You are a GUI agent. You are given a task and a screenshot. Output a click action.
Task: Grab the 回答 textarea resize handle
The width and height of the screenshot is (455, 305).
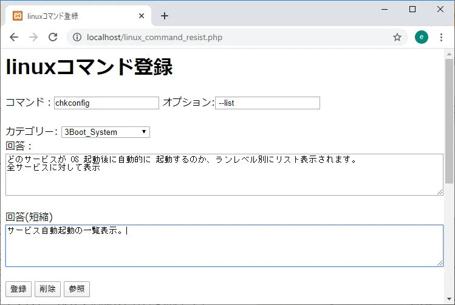pyautogui.click(x=440, y=192)
